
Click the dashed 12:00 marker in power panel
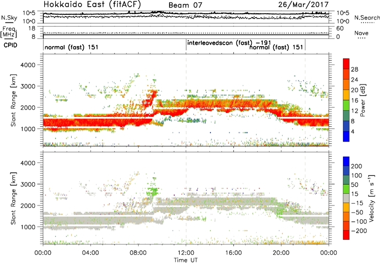[x=186, y=100]
